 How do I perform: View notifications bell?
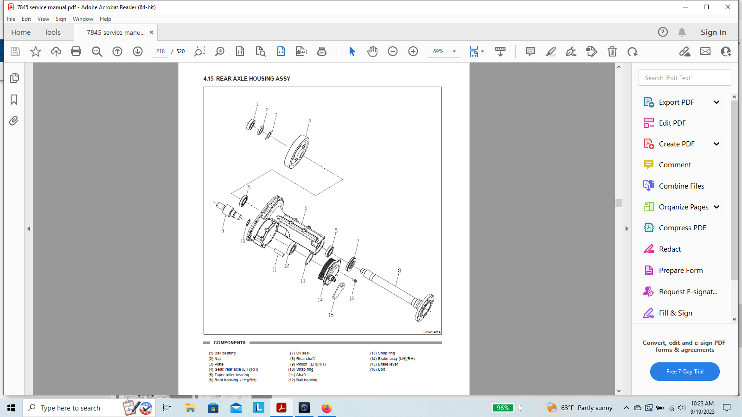[x=682, y=32]
